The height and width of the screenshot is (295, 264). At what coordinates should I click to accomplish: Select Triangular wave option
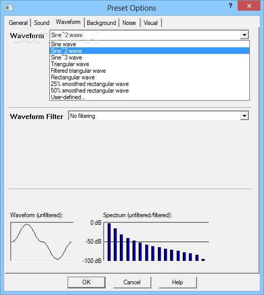click(x=149, y=64)
